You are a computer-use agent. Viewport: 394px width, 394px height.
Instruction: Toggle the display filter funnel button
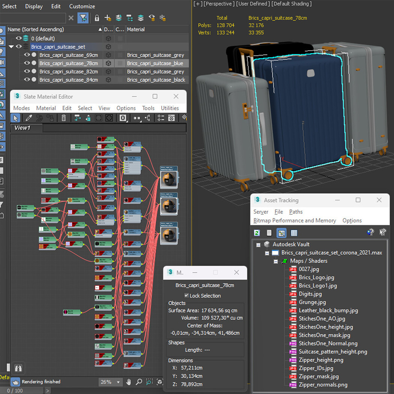pyautogui.click(x=83, y=18)
